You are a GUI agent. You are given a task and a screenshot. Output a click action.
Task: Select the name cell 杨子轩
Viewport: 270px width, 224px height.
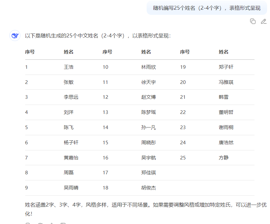coord(71,143)
